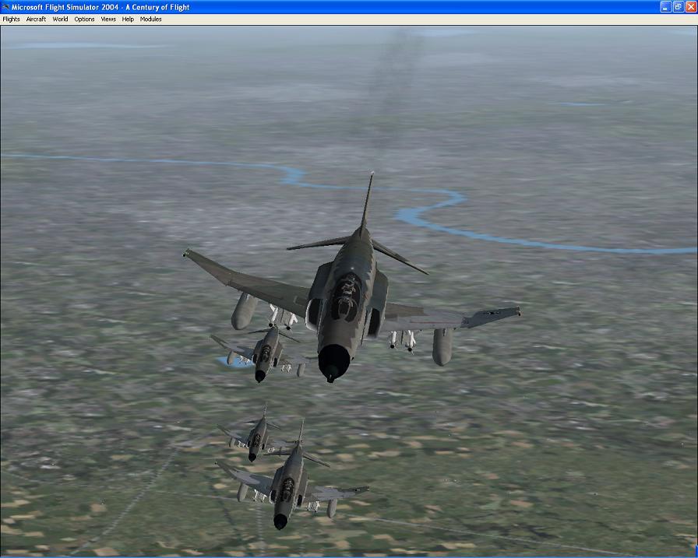Open the Flights menu
The image size is (698, 558).
pyautogui.click(x=11, y=19)
